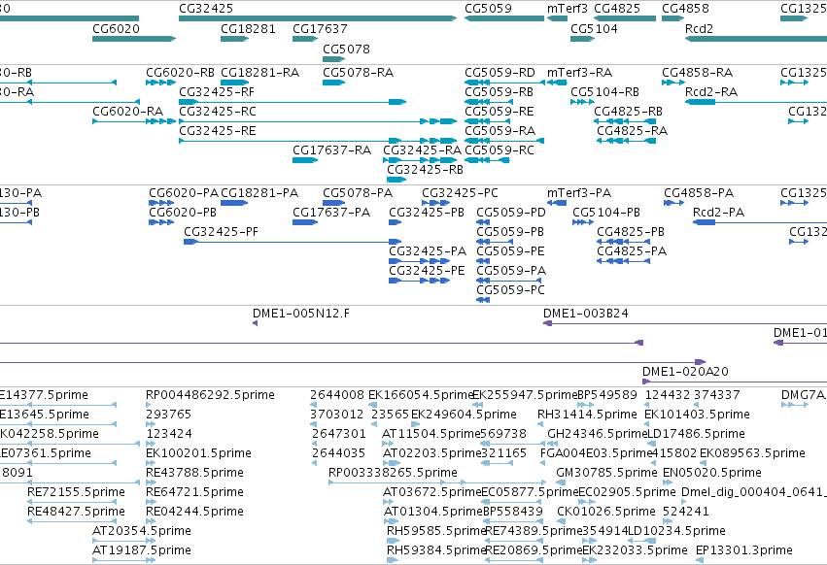Select the CG5078 gene feature
827x565 pixels.
click(x=334, y=59)
